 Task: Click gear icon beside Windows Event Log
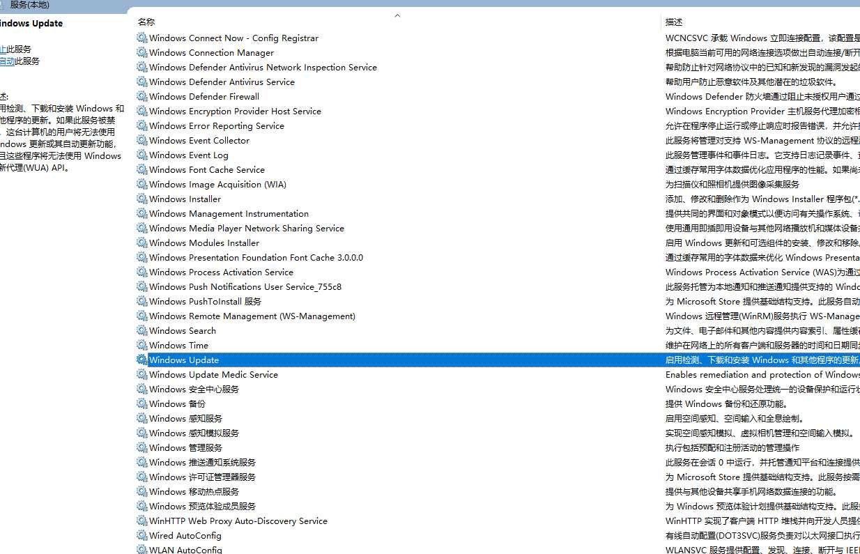142,155
